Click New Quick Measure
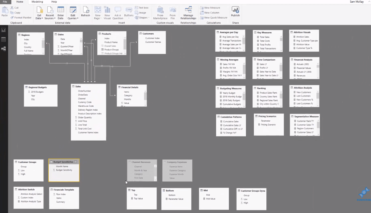The height and width of the screenshot is (213, 371). coord(214,18)
